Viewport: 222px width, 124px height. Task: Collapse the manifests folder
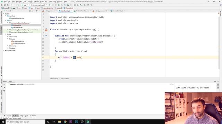click(x=6, y=16)
